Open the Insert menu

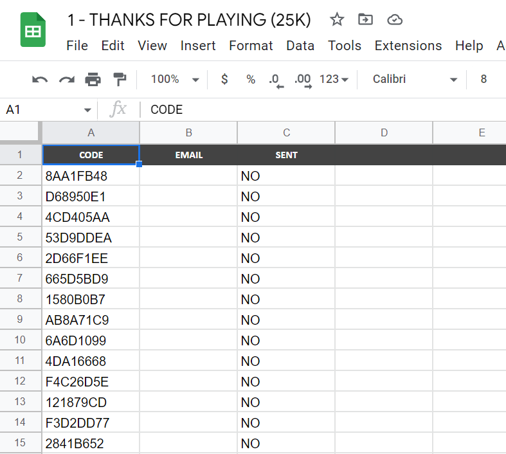(x=198, y=46)
